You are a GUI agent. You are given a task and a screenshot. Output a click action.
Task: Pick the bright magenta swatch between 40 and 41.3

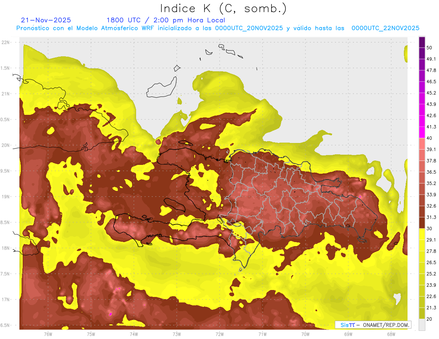click(x=422, y=132)
